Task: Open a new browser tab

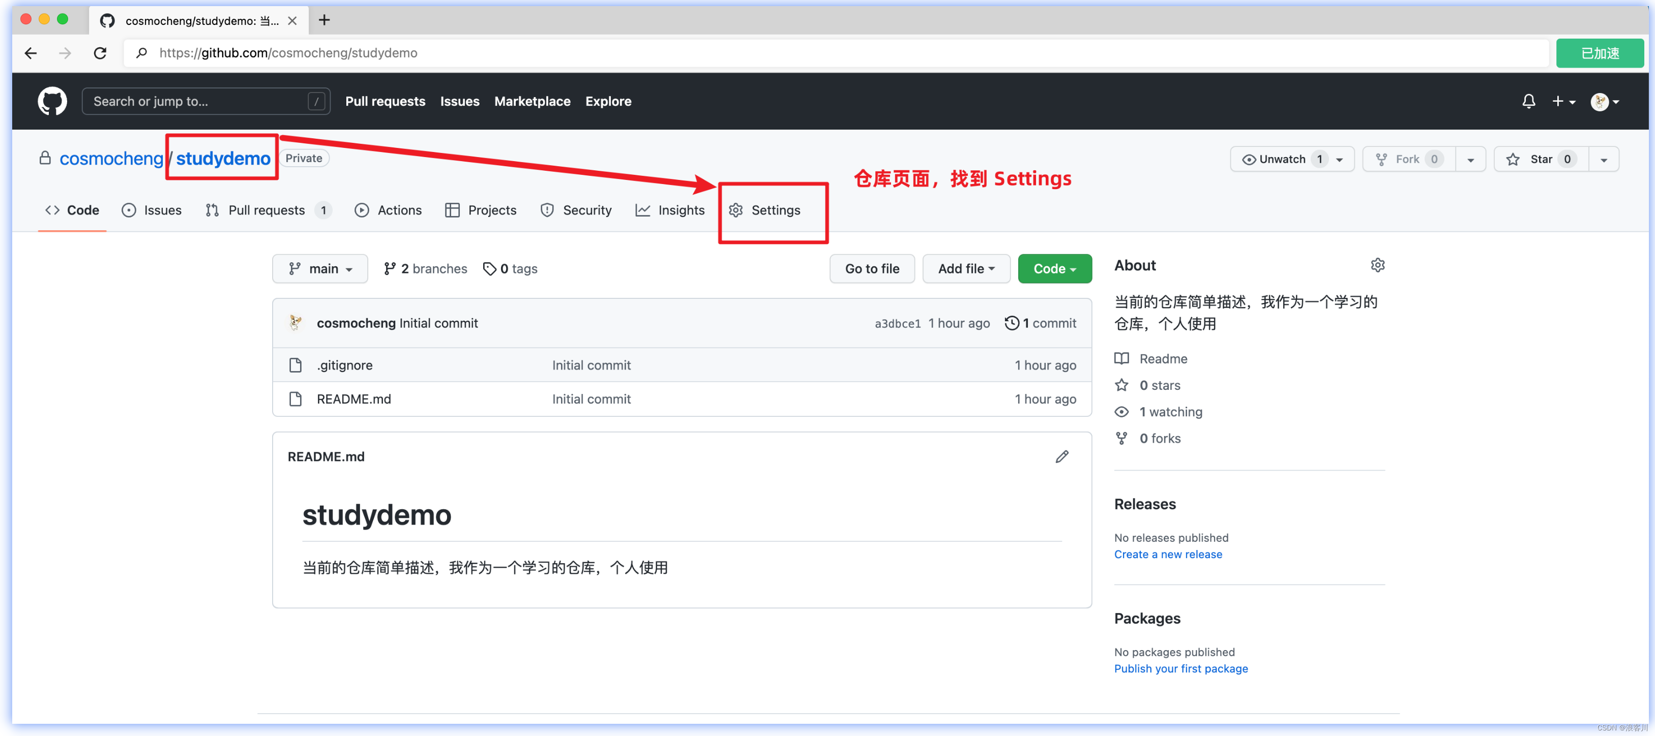Action: pyautogui.click(x=324, y=20)
